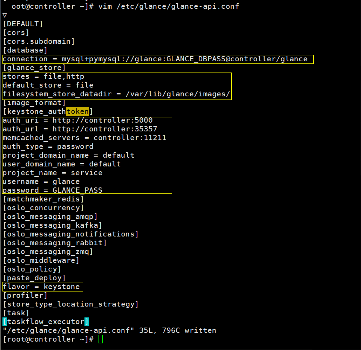Click the [oslo_middleware] section line
This screenshot has height=350, width=361.
pyautogui.click(x=41, y=260)
